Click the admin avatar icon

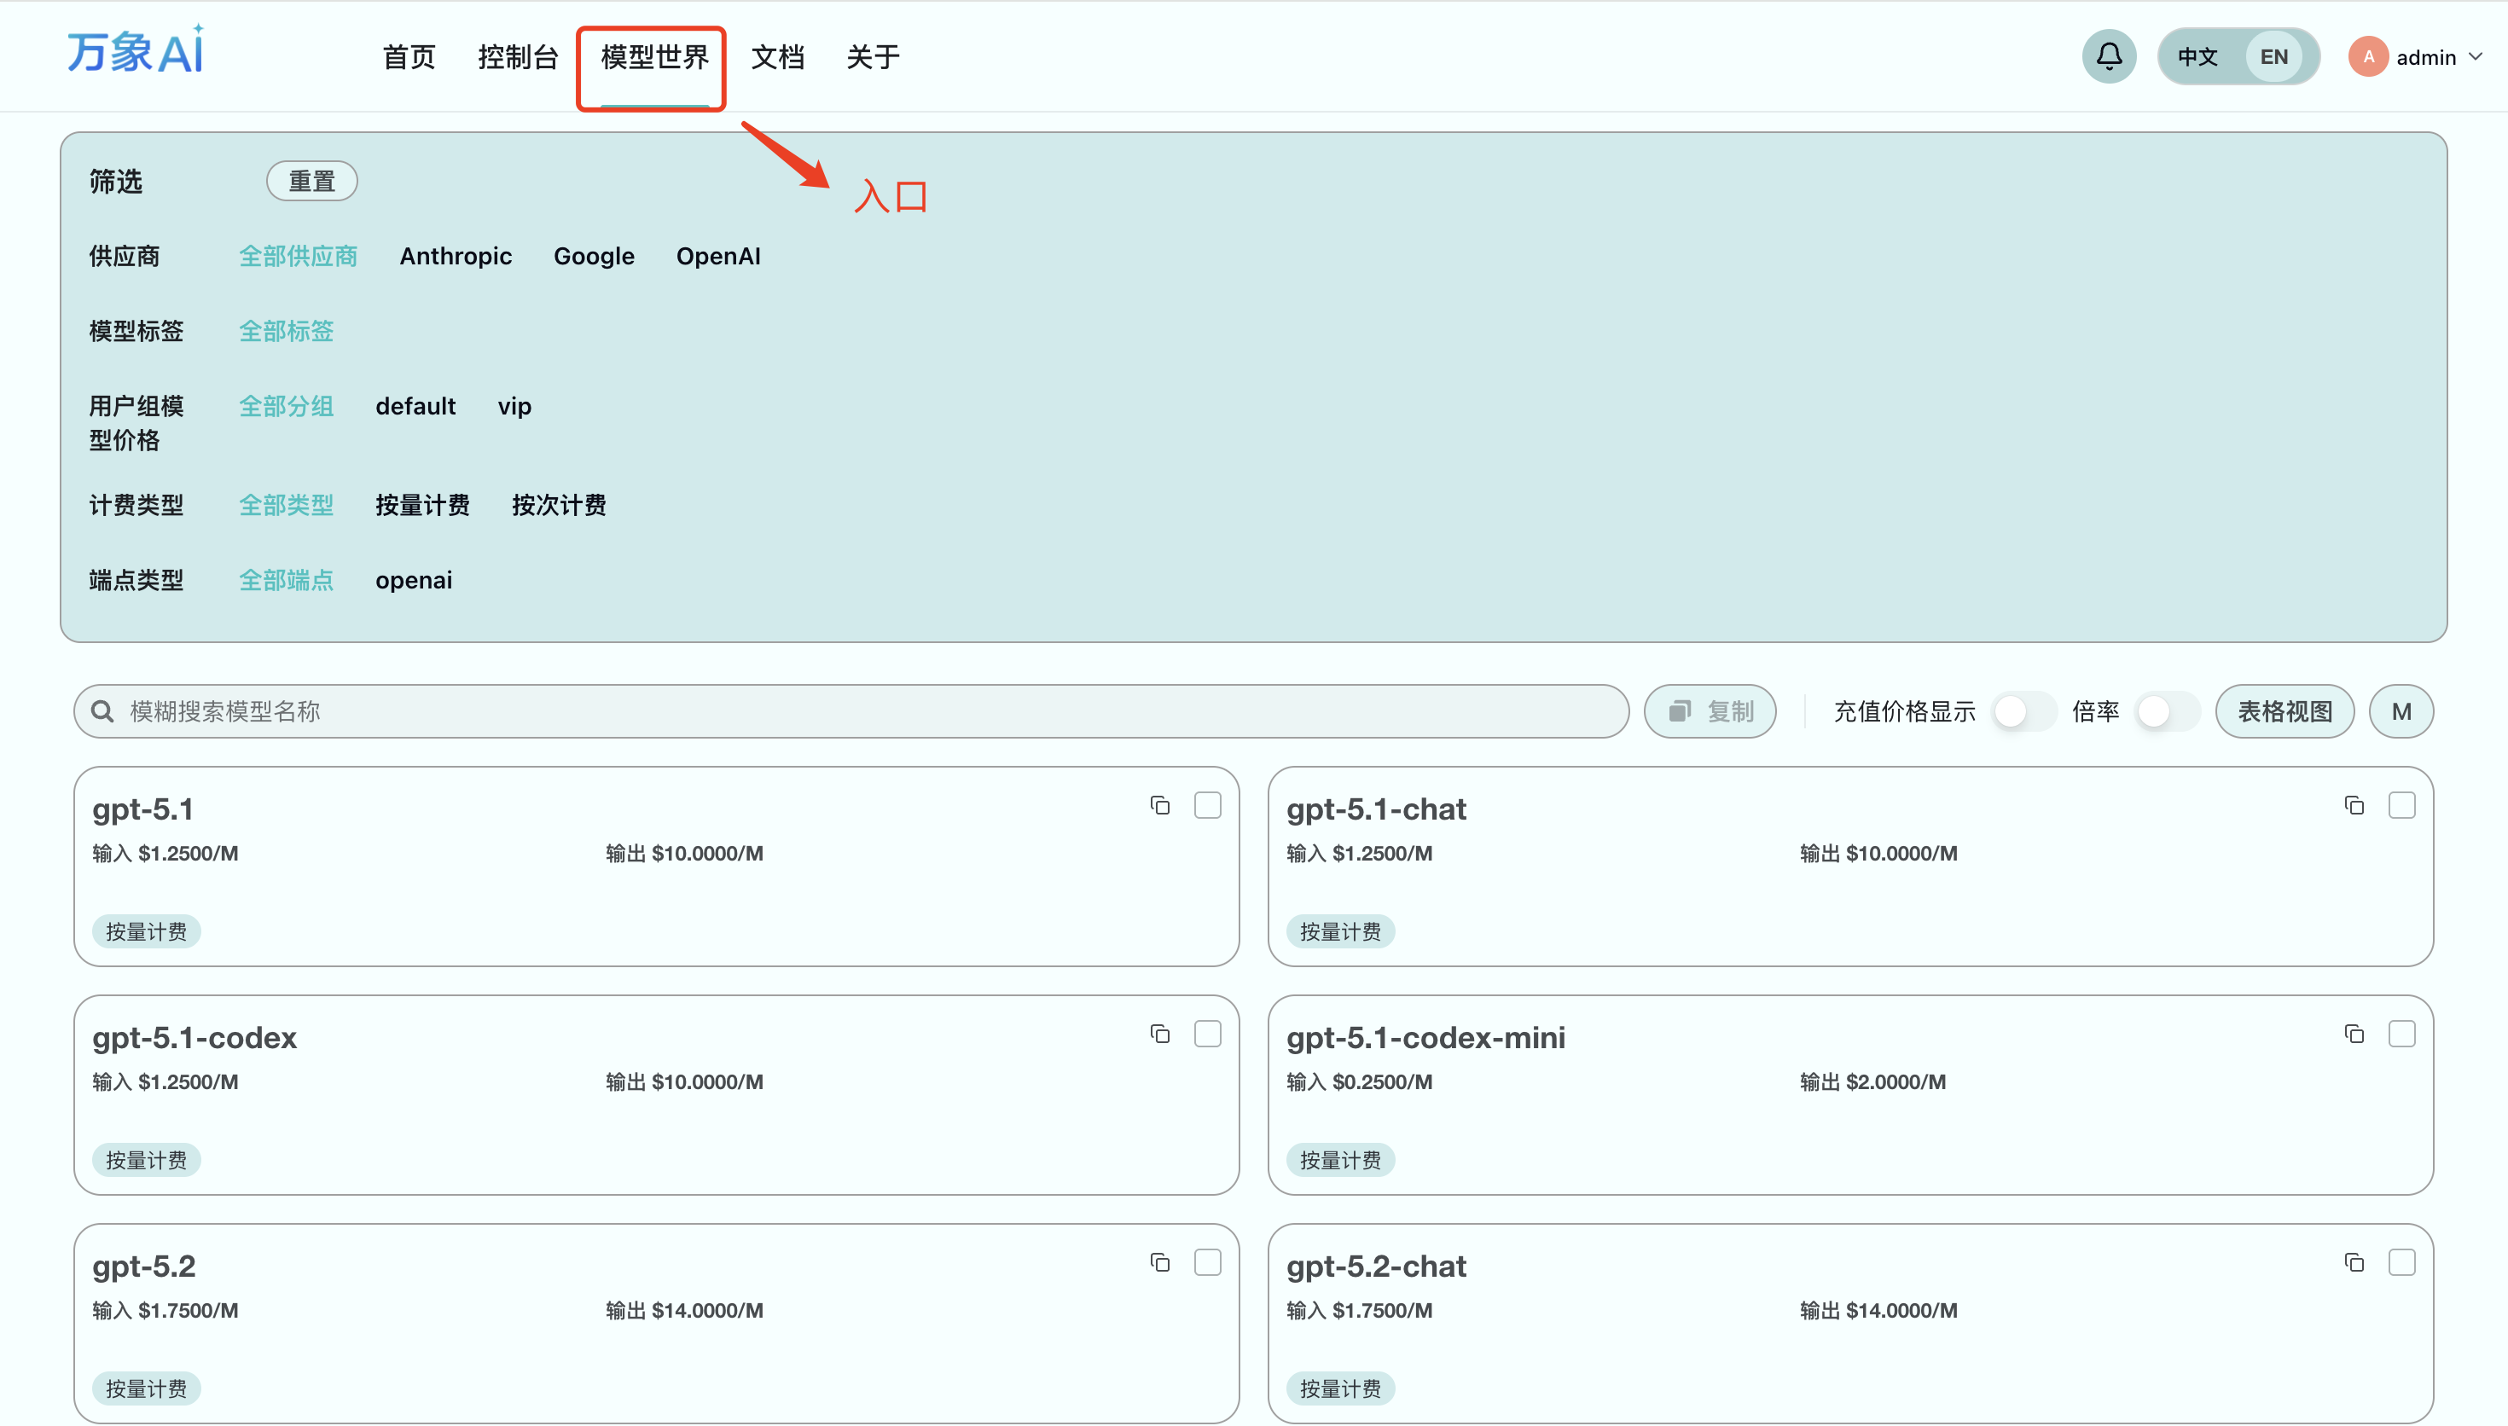point(2368,57)
